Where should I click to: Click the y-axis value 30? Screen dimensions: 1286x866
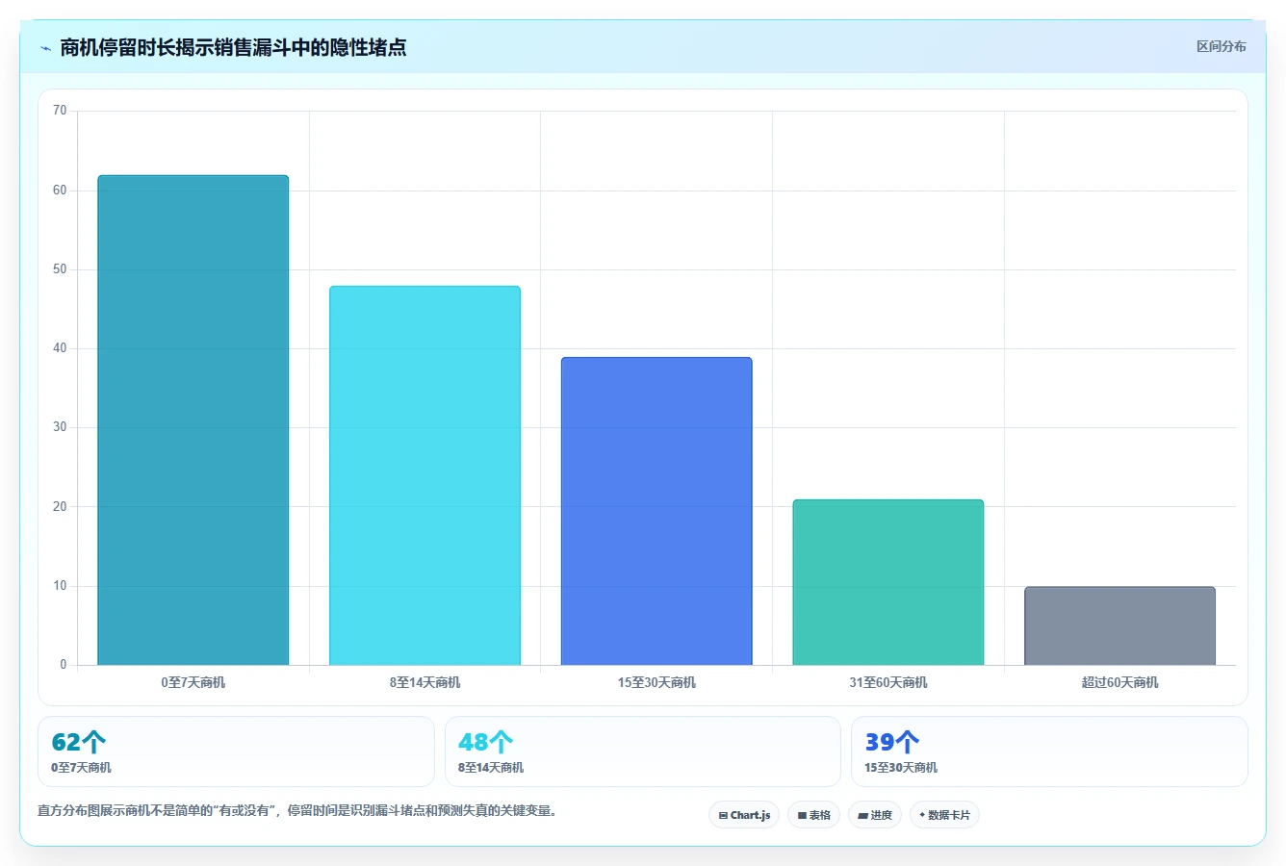pos(60,427)
